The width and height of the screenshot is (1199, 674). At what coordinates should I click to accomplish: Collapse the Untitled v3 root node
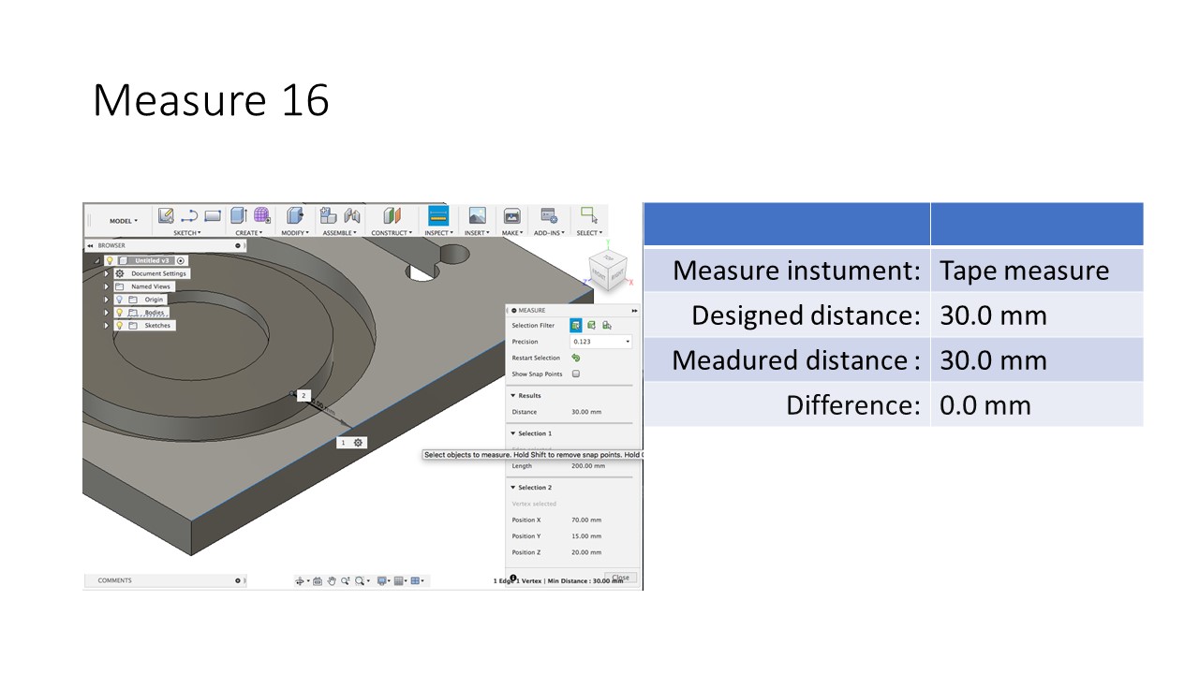[x=96, y=260]
